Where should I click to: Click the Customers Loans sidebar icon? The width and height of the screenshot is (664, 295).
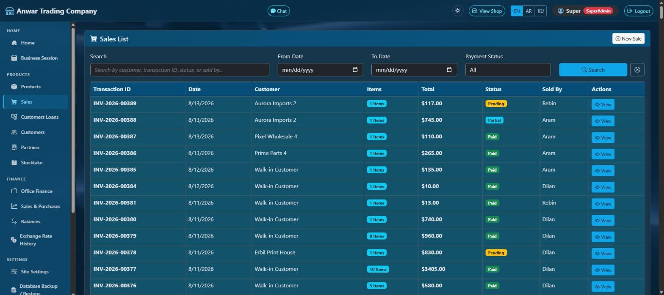14,117
